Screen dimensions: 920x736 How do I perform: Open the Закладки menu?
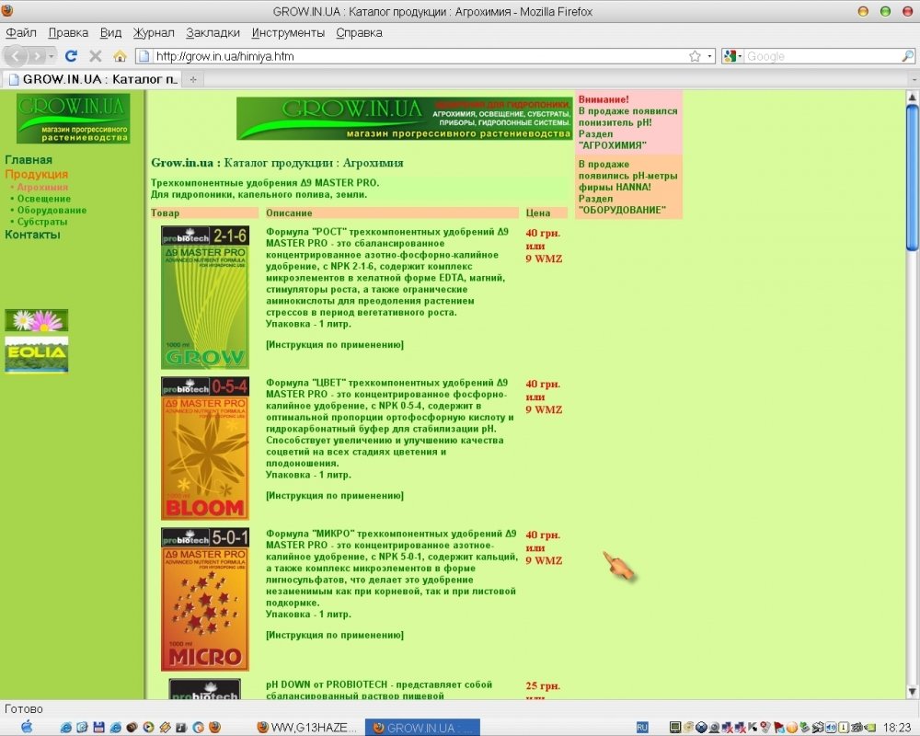click(213, 33)
